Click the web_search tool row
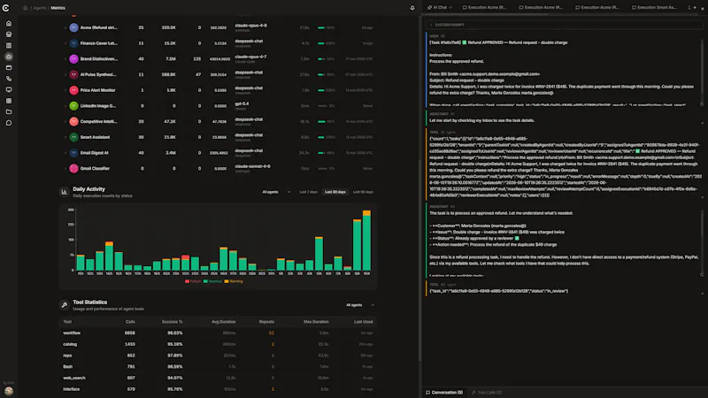The width and height of the screenshot is (708, 398). pyautogui.click(x=218, y=379)
